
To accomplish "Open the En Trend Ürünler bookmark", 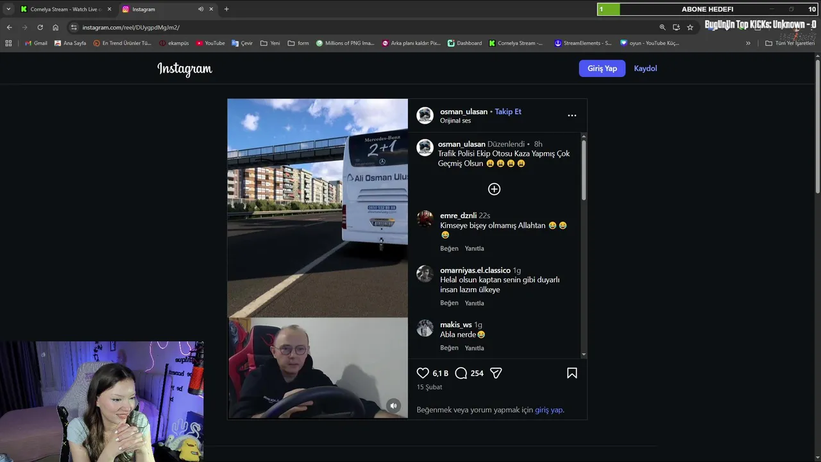I will click(123, 43).
